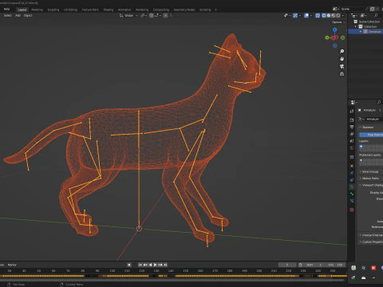Toggle the Snap magnet button

pos(151,15)
